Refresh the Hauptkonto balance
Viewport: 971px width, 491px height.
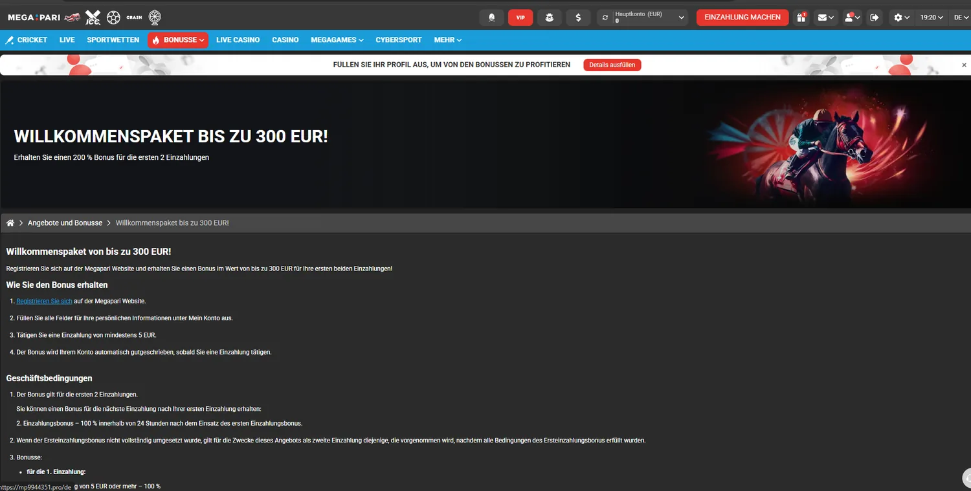pyautogui.click(x=605, y=17)
